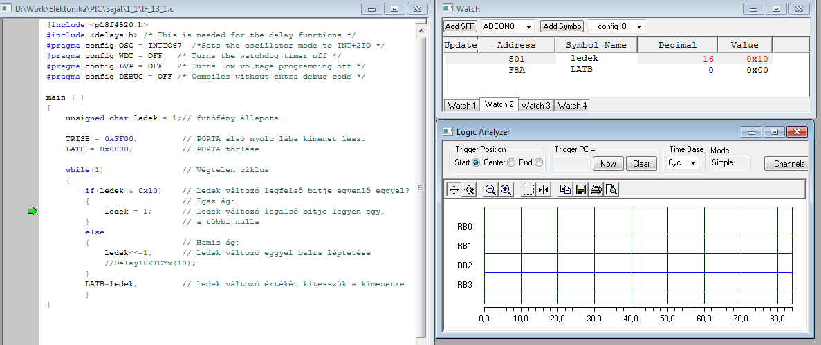The height and width of the screenshot is (345, 821).
Task: Set trigger position to Center
Action: click(512, 162)
